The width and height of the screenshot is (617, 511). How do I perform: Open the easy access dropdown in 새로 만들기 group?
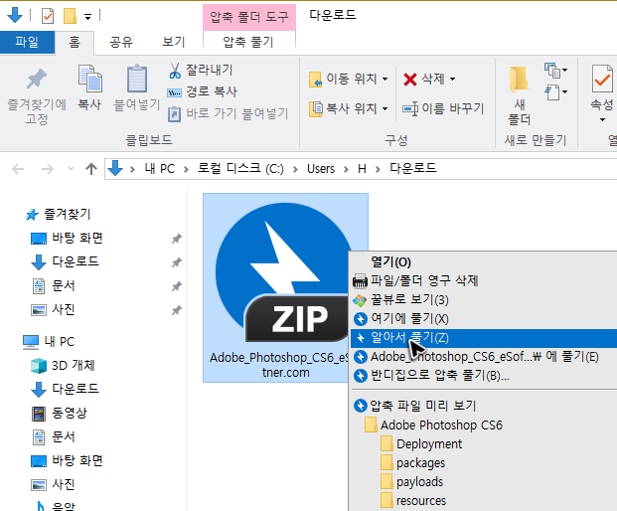(555, 92)
